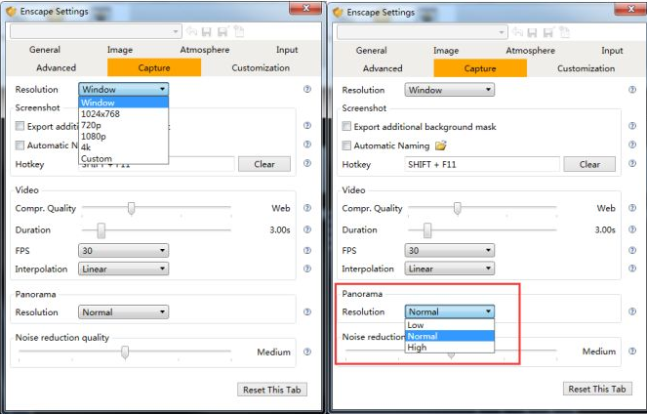Open folder icon beside Automatic Naming, right window

(441, 145)
